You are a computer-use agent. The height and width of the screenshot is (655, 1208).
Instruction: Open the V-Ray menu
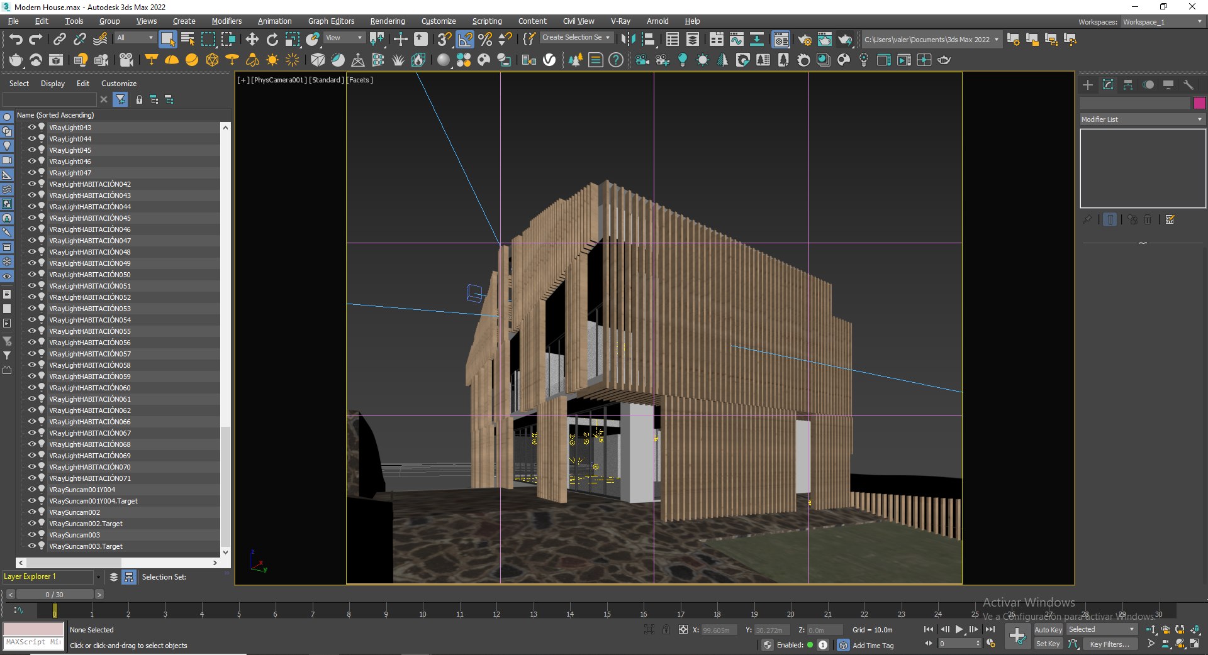(620, 21)
